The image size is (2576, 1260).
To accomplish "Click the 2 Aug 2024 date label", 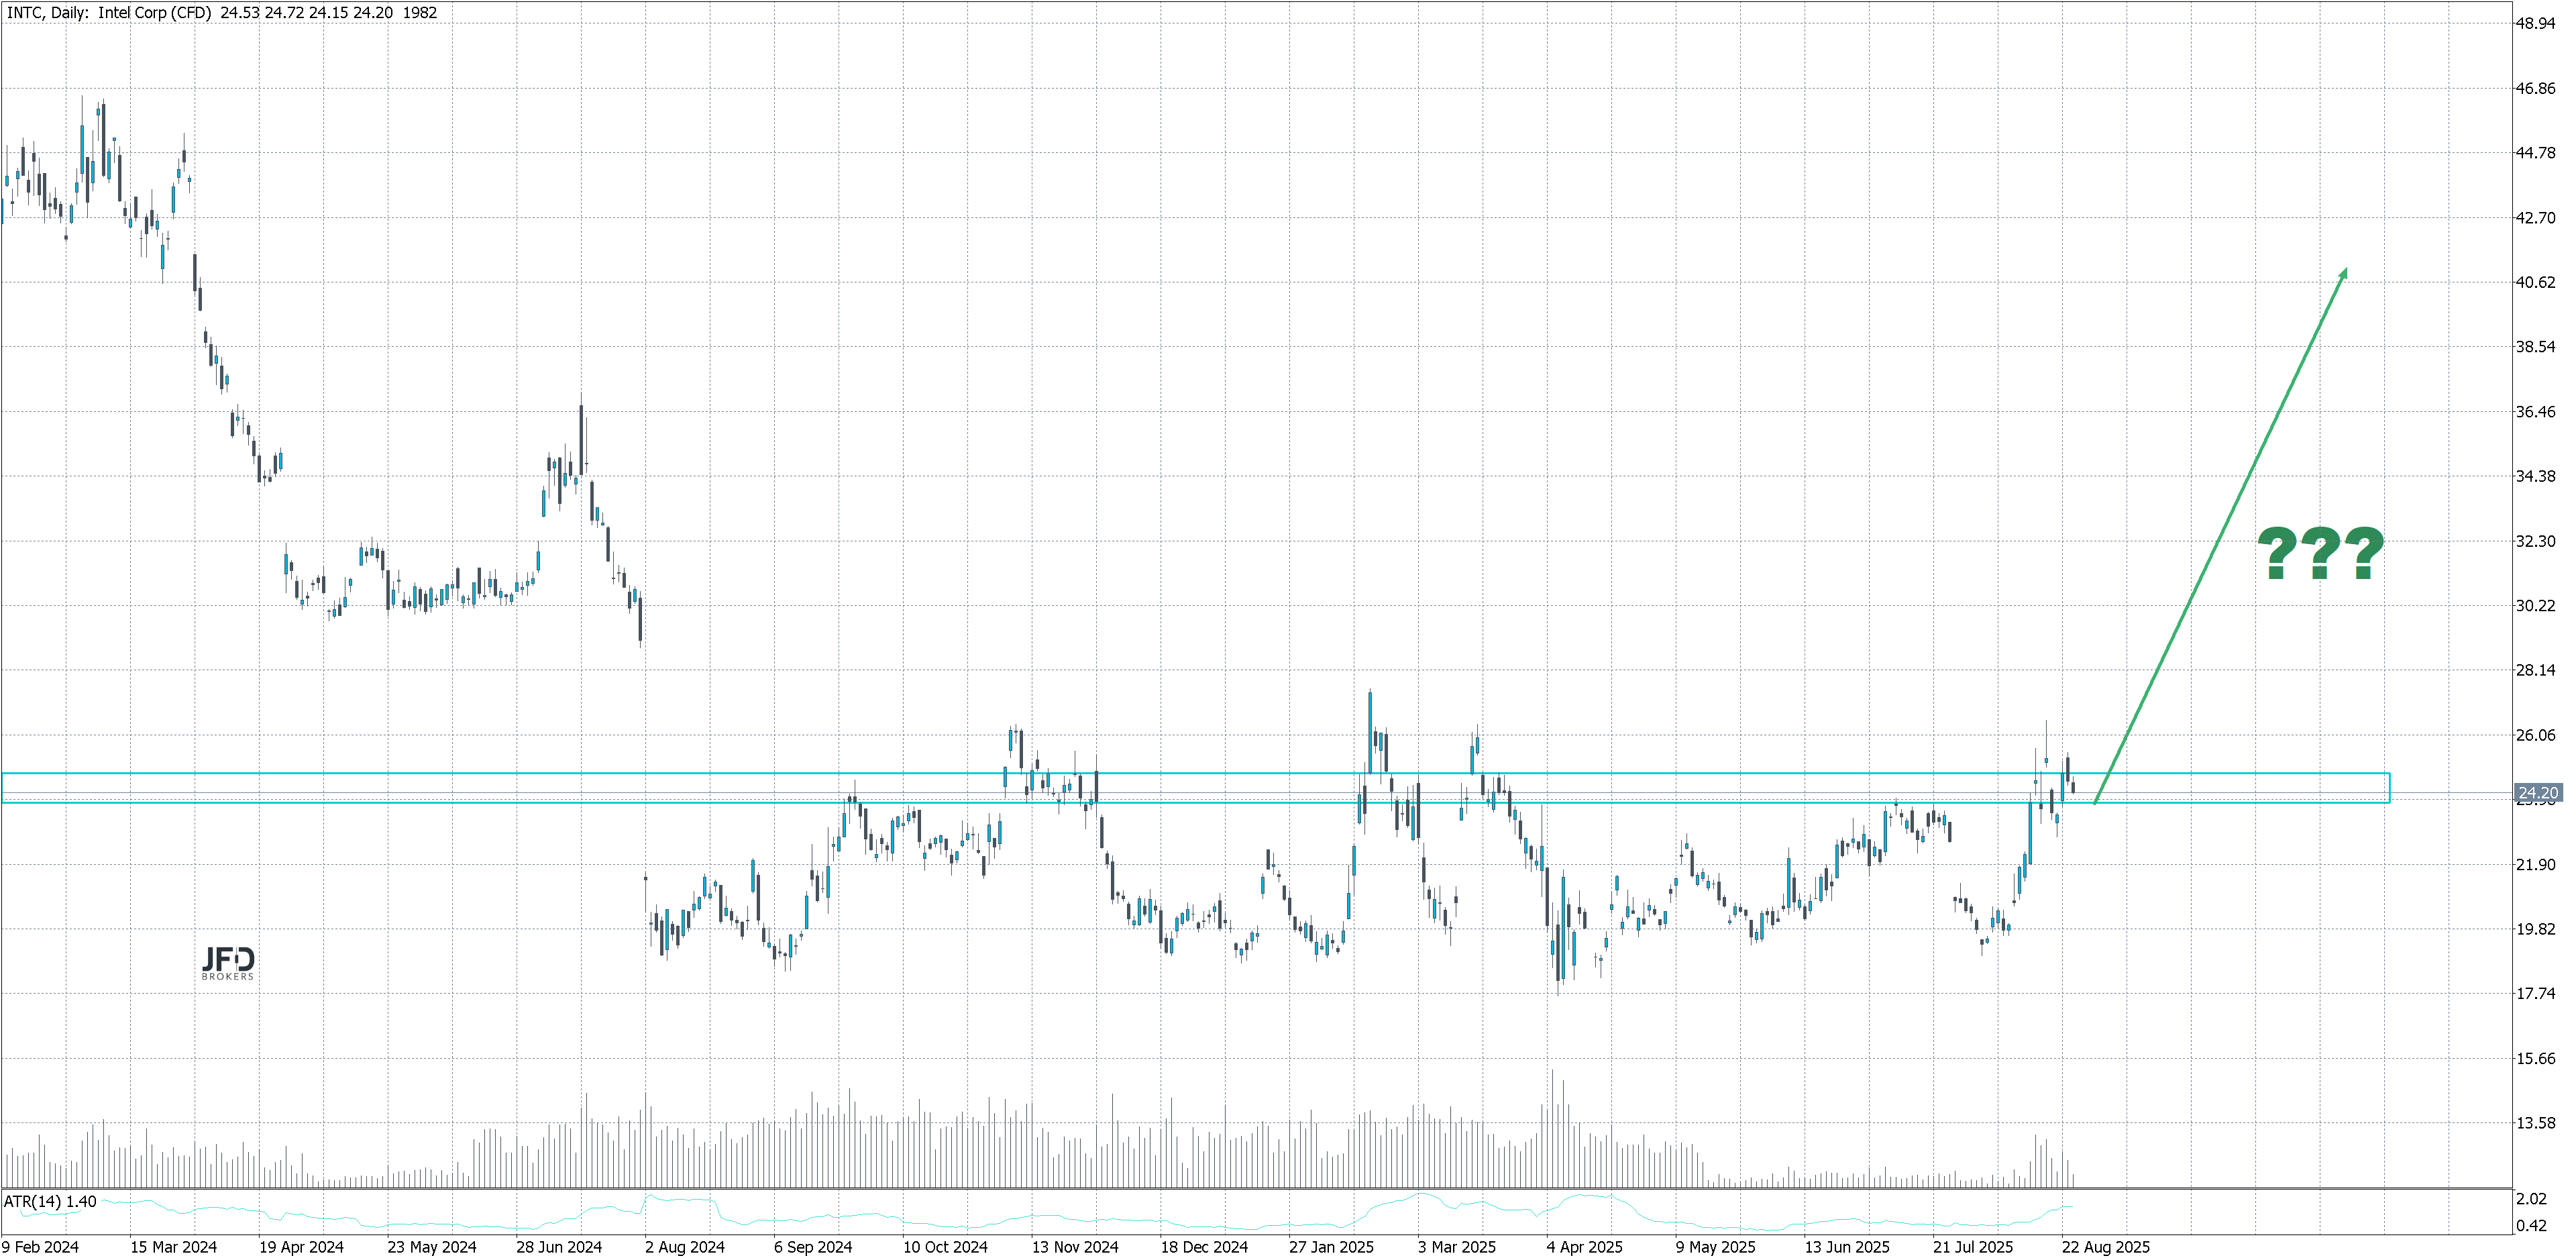I will [x=685, y=1247].
